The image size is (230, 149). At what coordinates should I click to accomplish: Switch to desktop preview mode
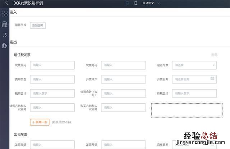point(127,3)
